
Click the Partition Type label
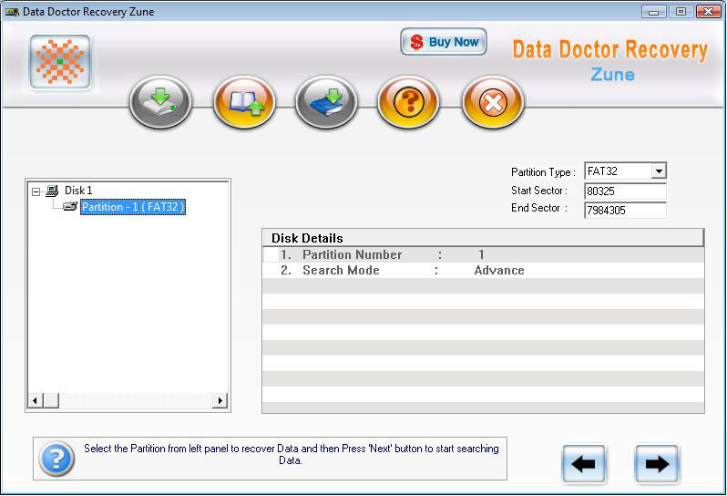point(543,172)
